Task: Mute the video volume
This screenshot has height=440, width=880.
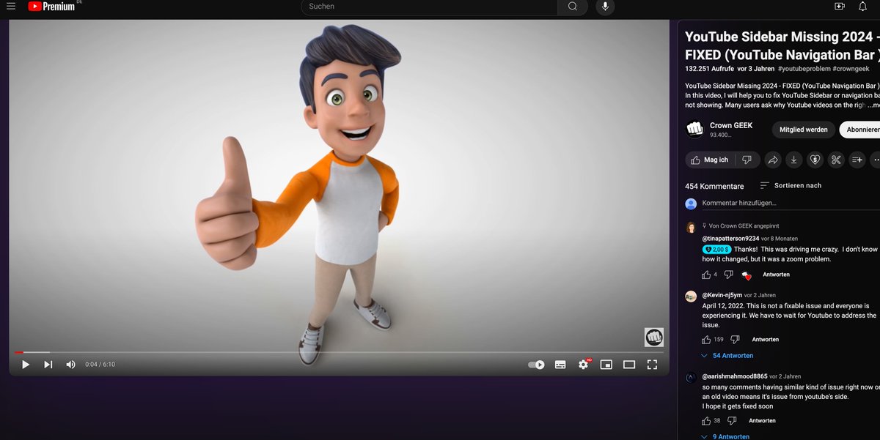Action: click(70, 364)
